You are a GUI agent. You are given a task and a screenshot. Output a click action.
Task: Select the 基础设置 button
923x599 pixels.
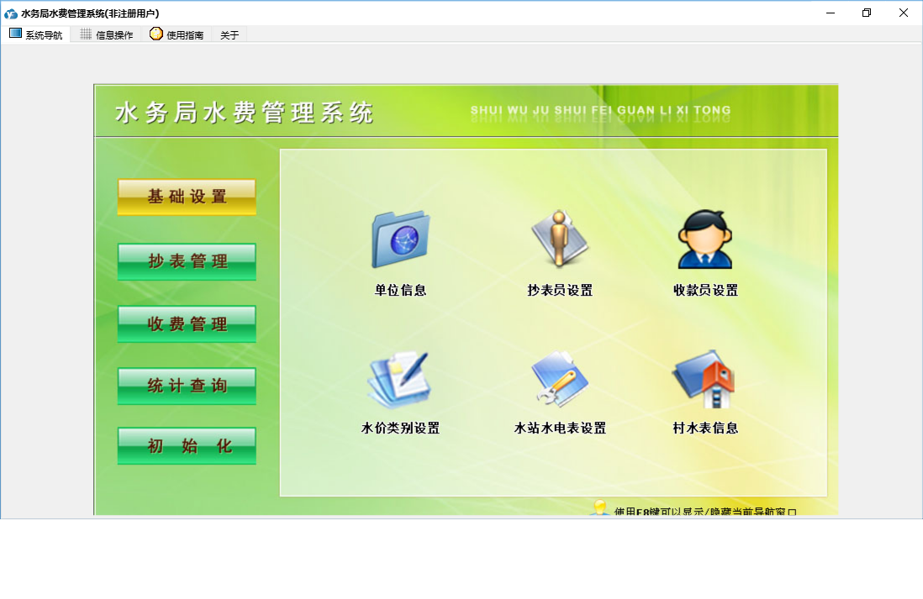(x=187, y=197)
